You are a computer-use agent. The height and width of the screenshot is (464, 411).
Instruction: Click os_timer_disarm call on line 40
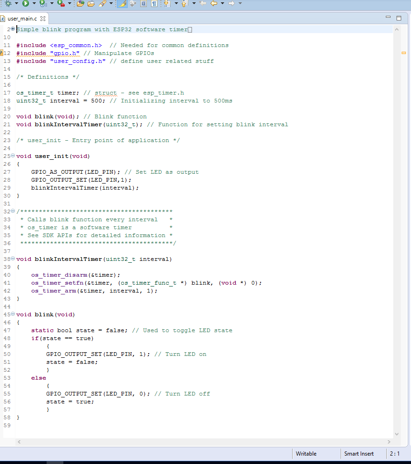pos(59,275)
